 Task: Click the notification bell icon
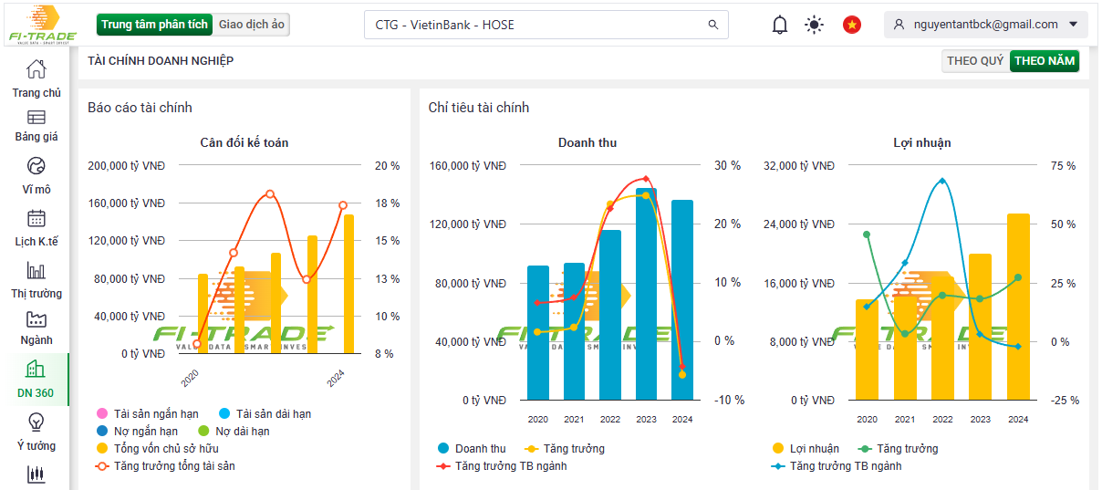pyautogui.click(x=779, y=25)
